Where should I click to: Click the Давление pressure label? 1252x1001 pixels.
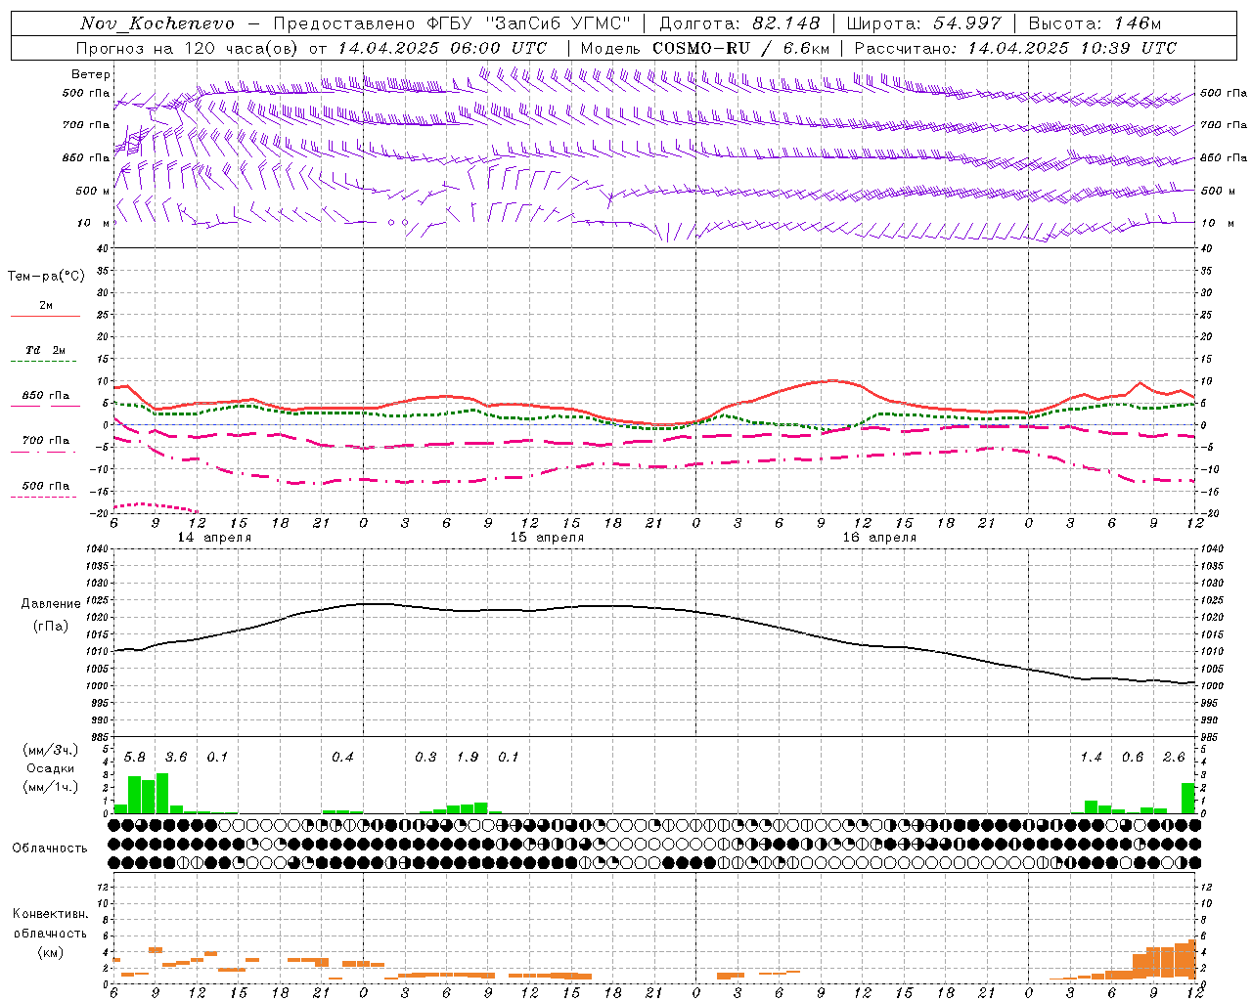(x=51, y=604)
